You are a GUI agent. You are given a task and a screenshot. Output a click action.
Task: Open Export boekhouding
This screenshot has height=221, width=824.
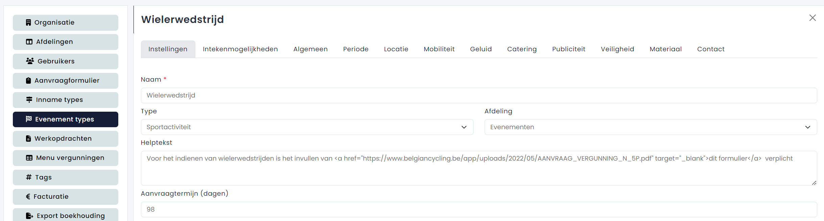pyautogui.click(x=66, y=215)
